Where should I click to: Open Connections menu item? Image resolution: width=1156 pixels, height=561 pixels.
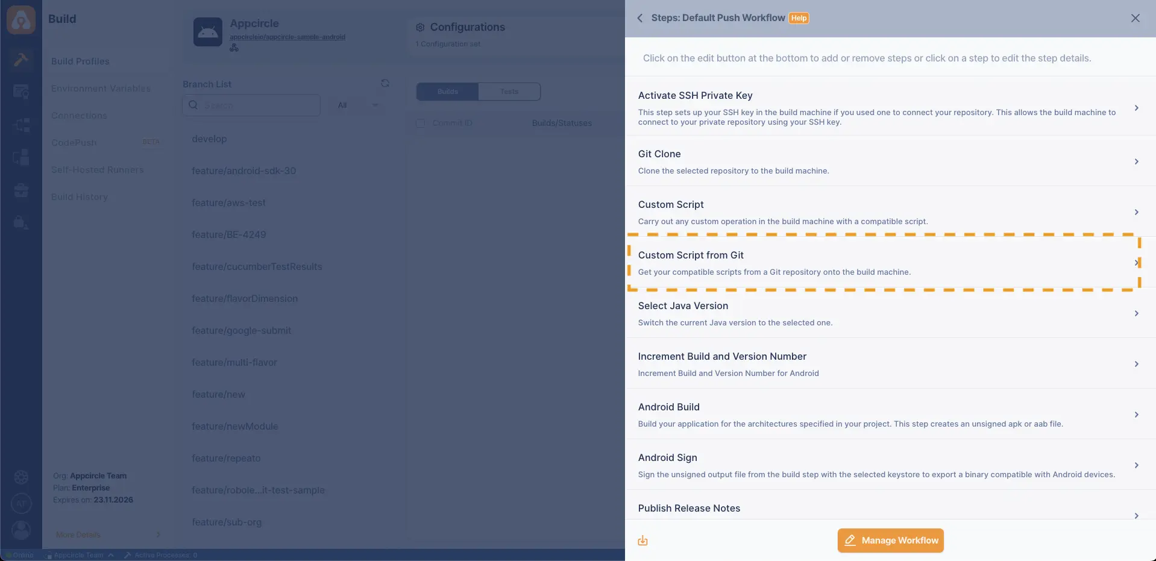(79, 116)
